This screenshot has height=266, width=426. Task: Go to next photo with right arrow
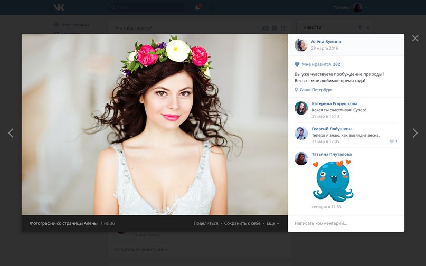pyautogui.click(x=415, y=133)
